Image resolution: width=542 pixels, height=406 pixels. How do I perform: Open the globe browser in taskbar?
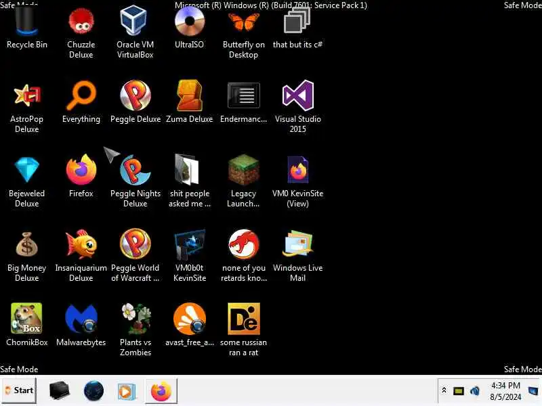click(x=93, y=391)
